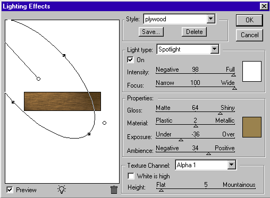The image size is (270, 198).
Task: Close the Lighting Effects dialog
Action: click(264, 6)
